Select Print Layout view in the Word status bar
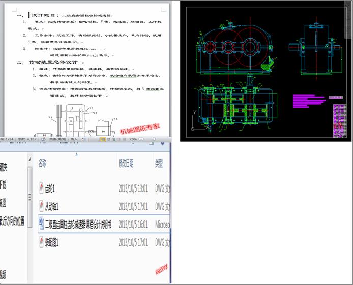This screenshot has width=353, height=285. click(x=103, y=139)
